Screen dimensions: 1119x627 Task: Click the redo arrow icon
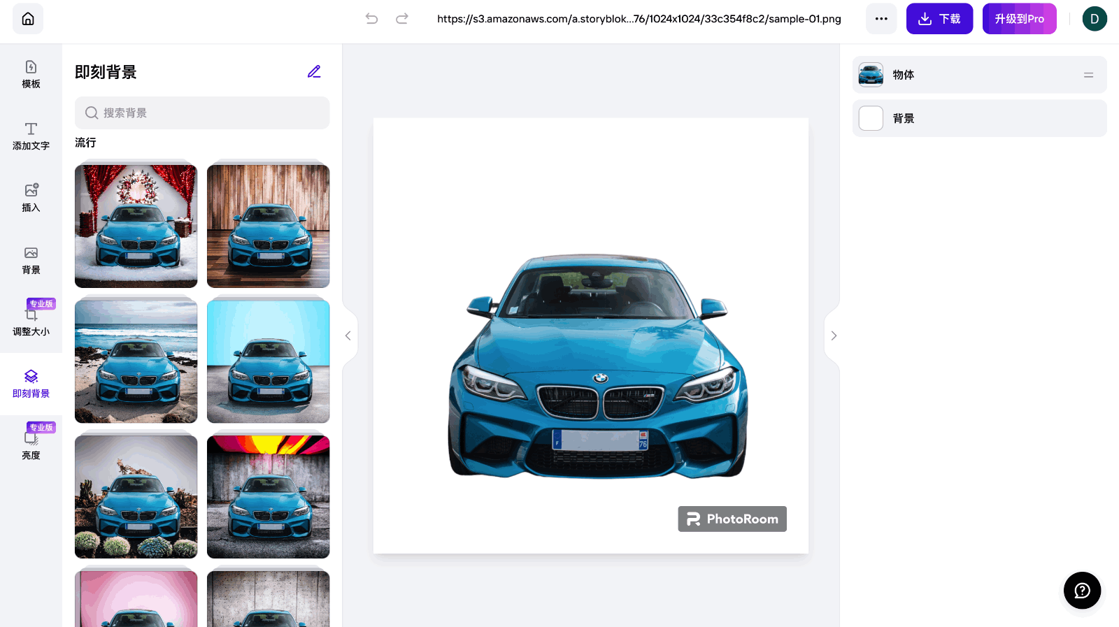tap(402, 19)
